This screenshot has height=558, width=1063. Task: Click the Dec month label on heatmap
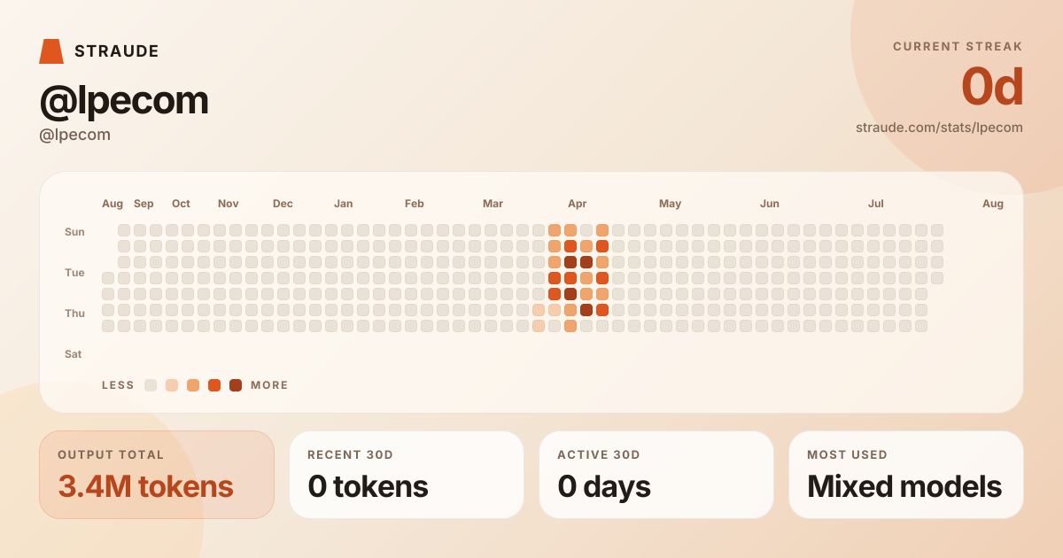click(x=283, y=204)
